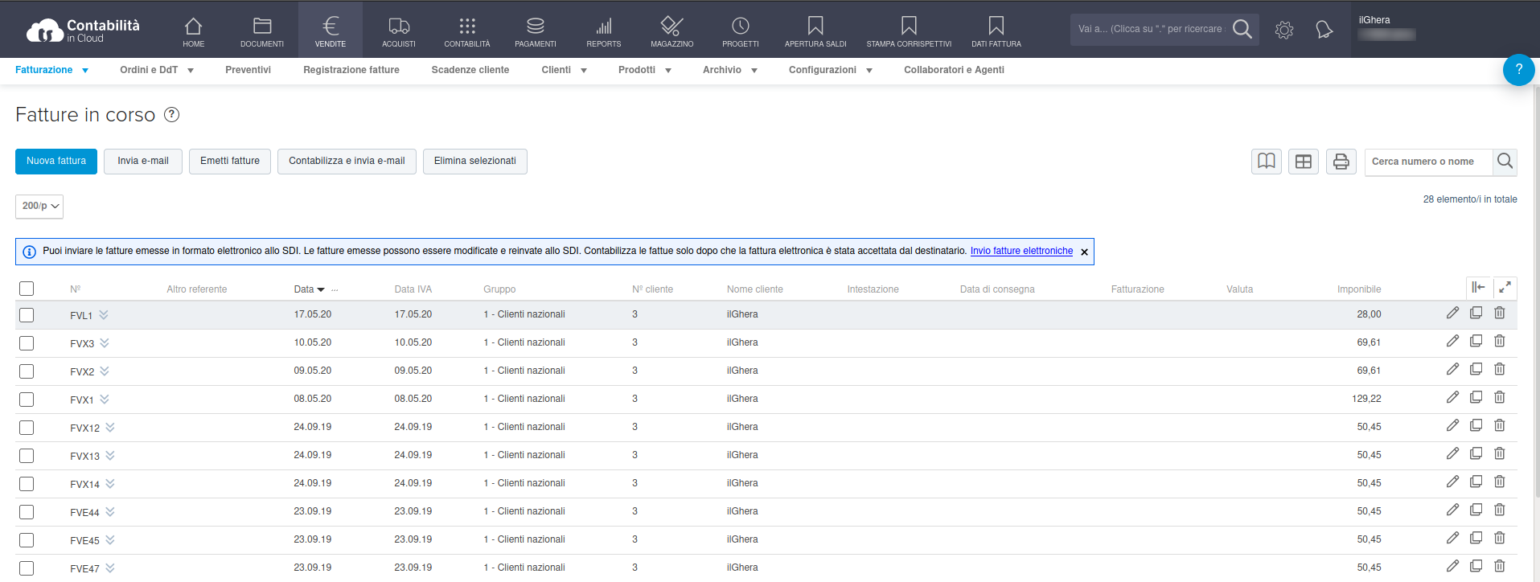
Task: Click the Emetti fatture button
Action: coord(230,162)
